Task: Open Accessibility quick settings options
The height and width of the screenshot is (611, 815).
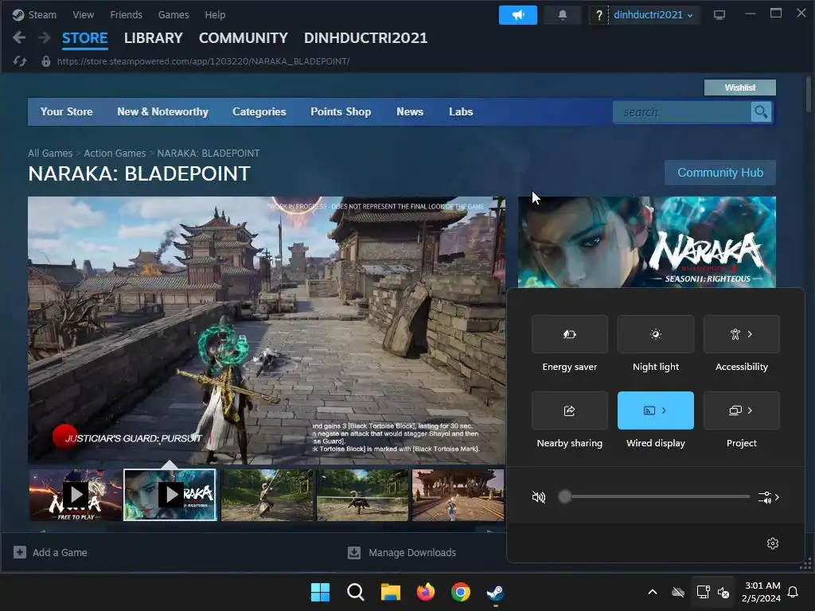Action: point(741,334)
